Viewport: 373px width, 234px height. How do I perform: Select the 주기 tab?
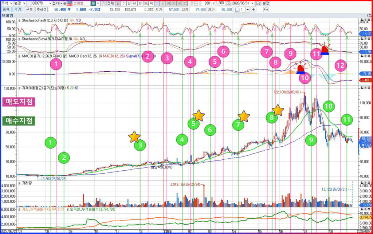pos(17,9)
